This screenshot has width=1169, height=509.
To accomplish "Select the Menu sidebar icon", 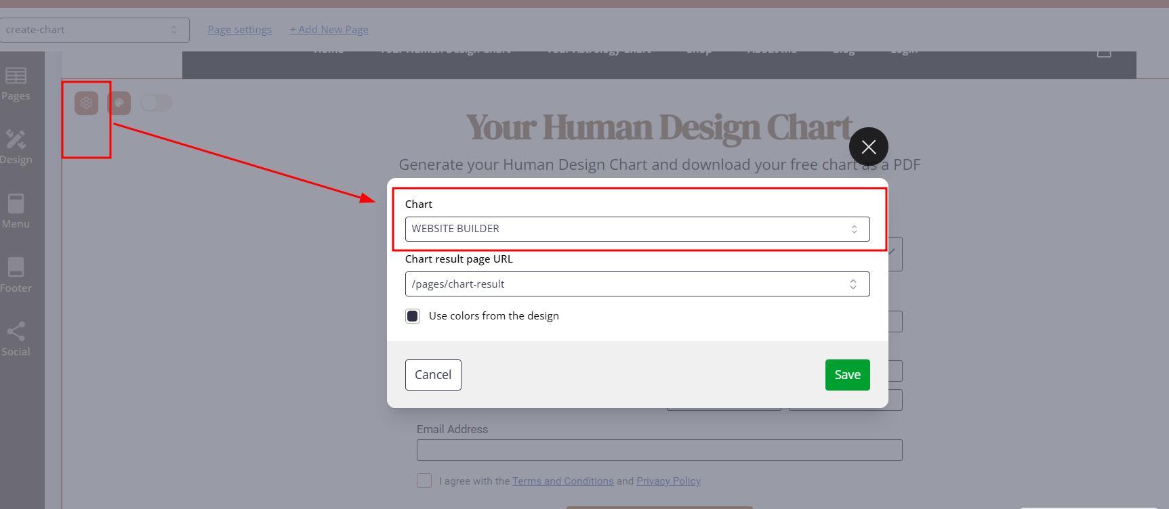I will point(16,211).
